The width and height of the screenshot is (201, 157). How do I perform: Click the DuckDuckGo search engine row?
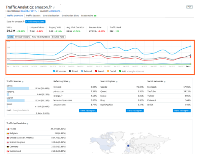pos(122,105)
